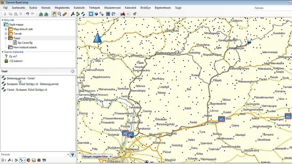Open the Rétegek megjelenítése dropdown on map
This screenshot has width=292, height=164.
click(x=97, y=157)
